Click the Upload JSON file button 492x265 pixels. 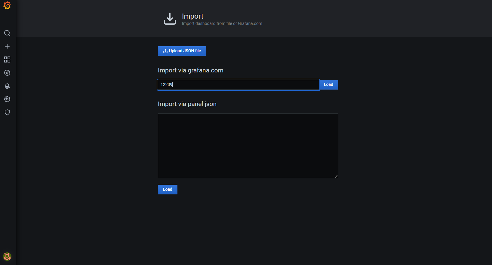click(182, 51)
